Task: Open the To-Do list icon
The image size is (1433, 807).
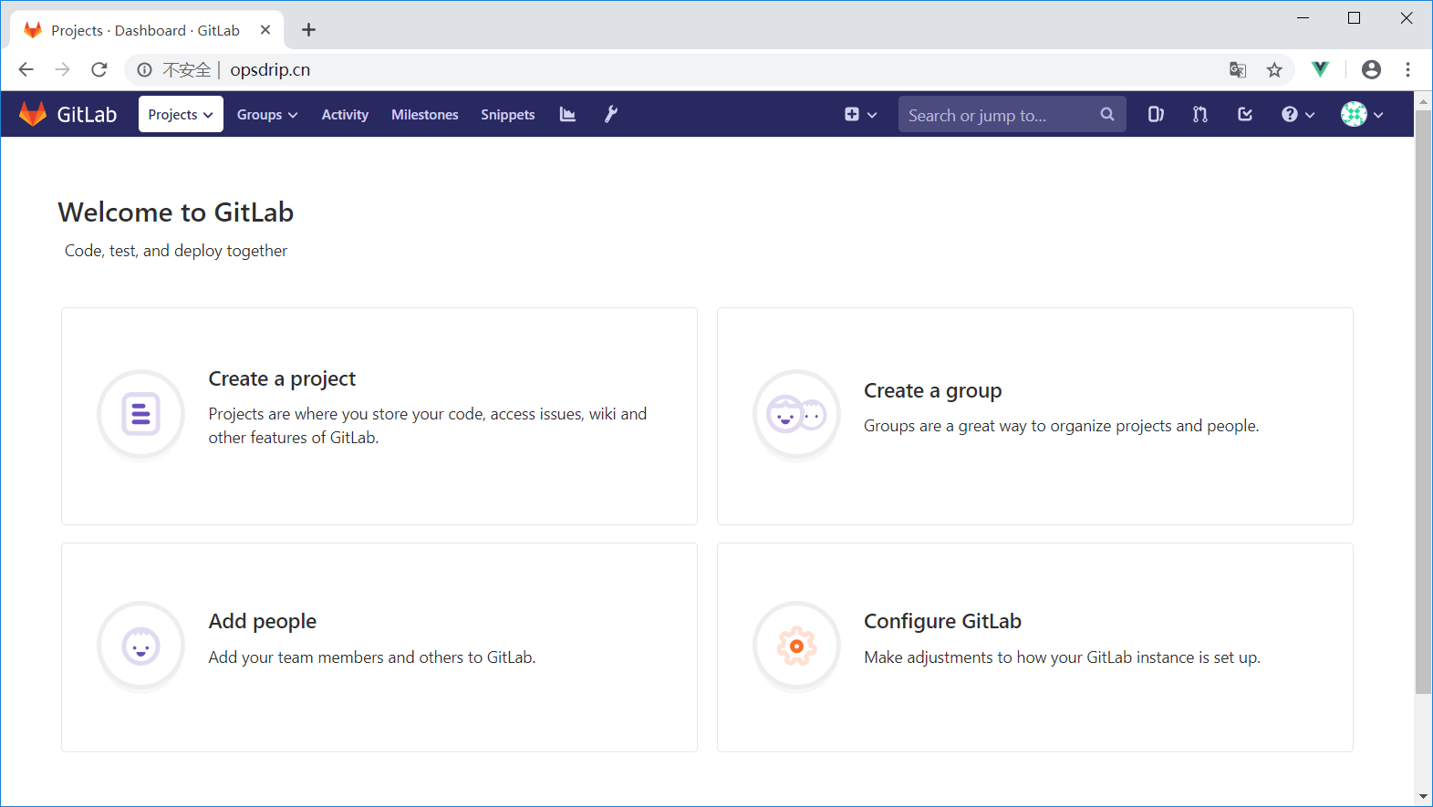Action: click(1245, 114)
